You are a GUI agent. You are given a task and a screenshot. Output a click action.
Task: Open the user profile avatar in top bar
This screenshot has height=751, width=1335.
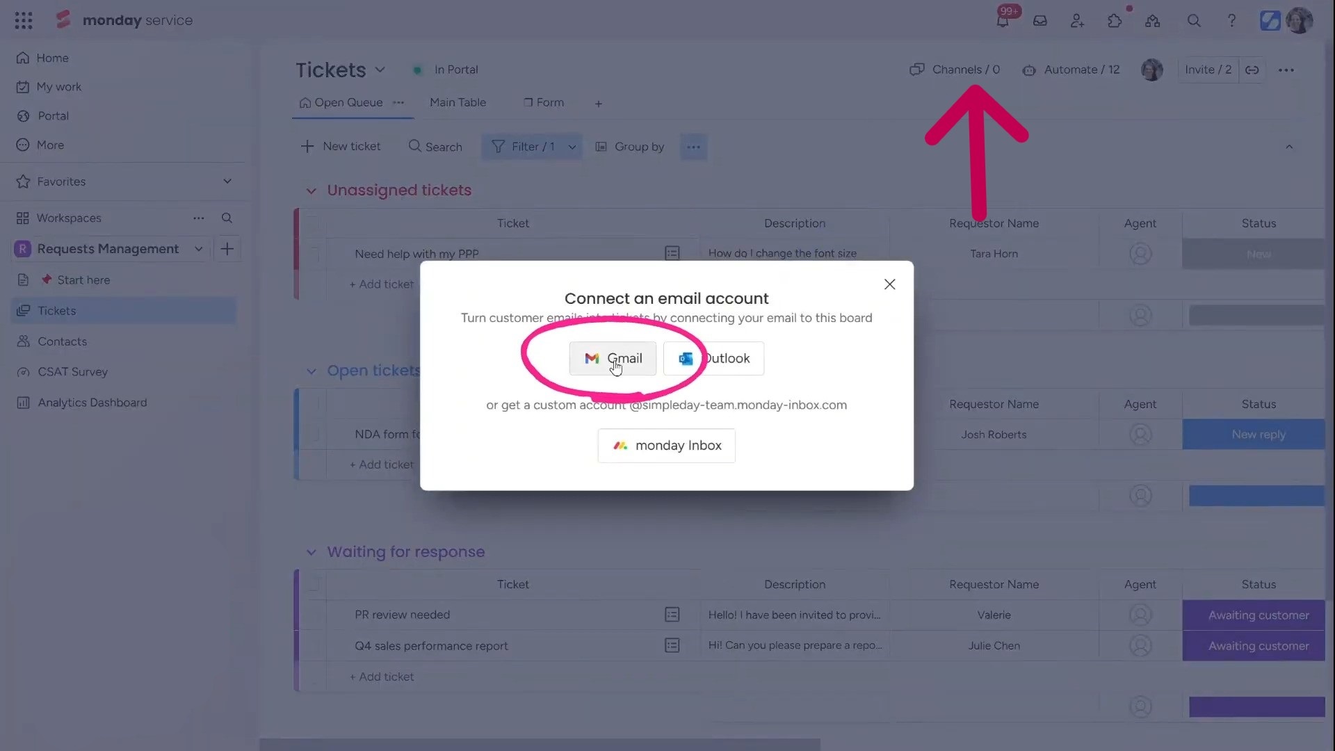[1299, 20]
